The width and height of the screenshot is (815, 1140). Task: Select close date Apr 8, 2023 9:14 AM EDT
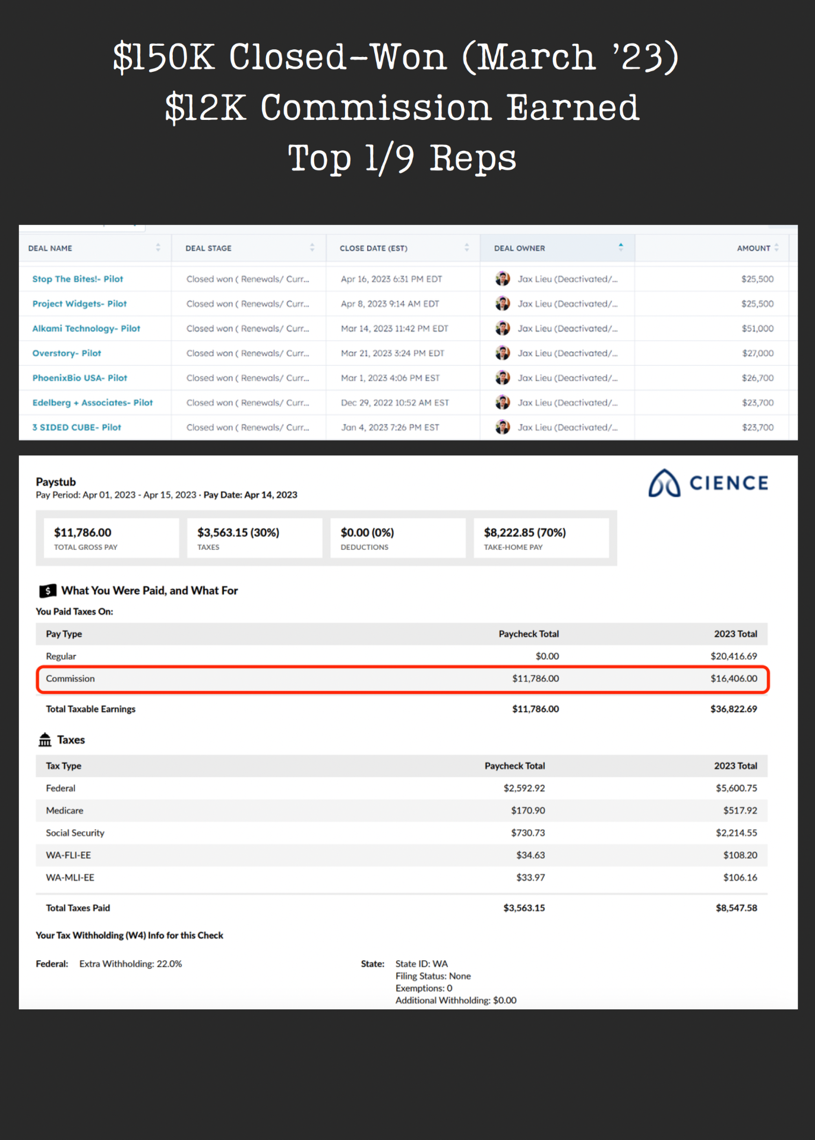pos(390,303)
